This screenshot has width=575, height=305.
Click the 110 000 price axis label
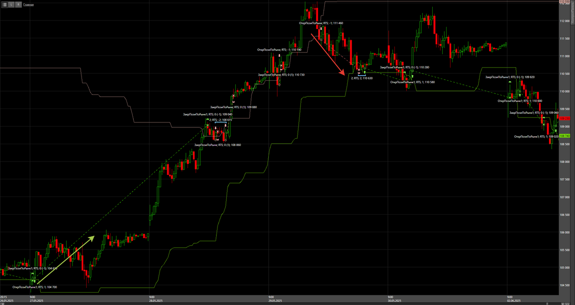(x=564, y=91)
